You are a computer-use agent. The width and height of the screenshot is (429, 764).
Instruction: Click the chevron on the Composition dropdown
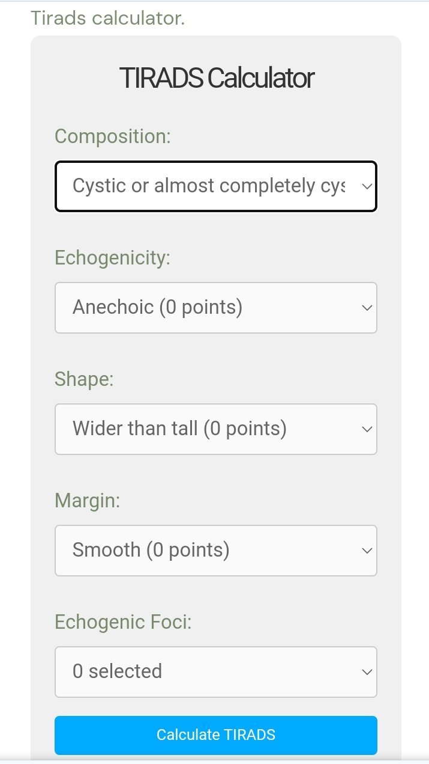pos(368,186)
